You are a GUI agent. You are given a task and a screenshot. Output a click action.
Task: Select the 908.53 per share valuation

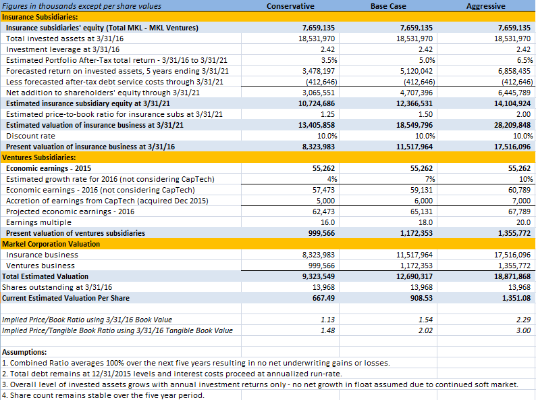point(421,298)
